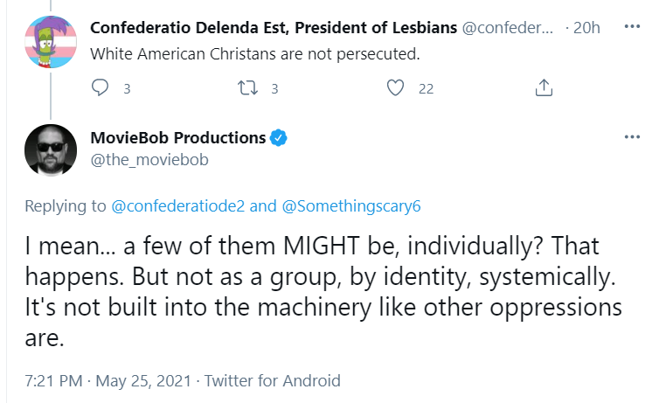Click the Twitter for Android source label
This screenshot has height=403, width=659.
[273, 381]
